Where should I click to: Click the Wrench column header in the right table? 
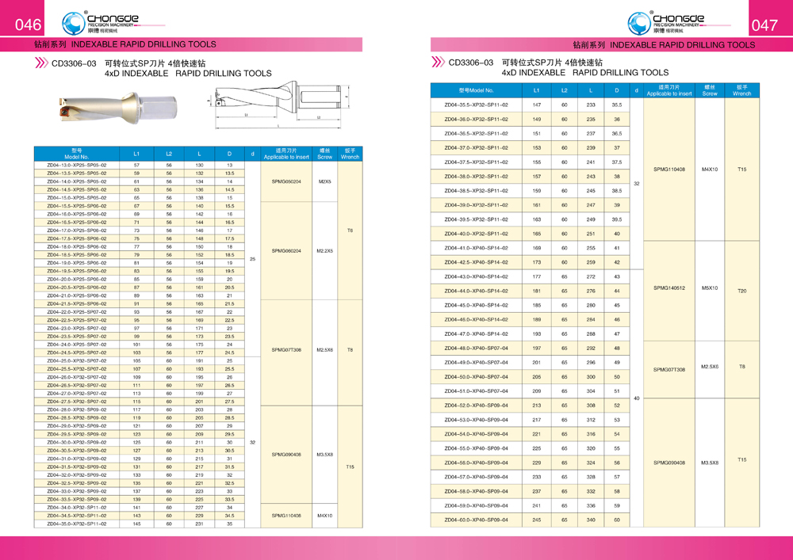point(741,90)
